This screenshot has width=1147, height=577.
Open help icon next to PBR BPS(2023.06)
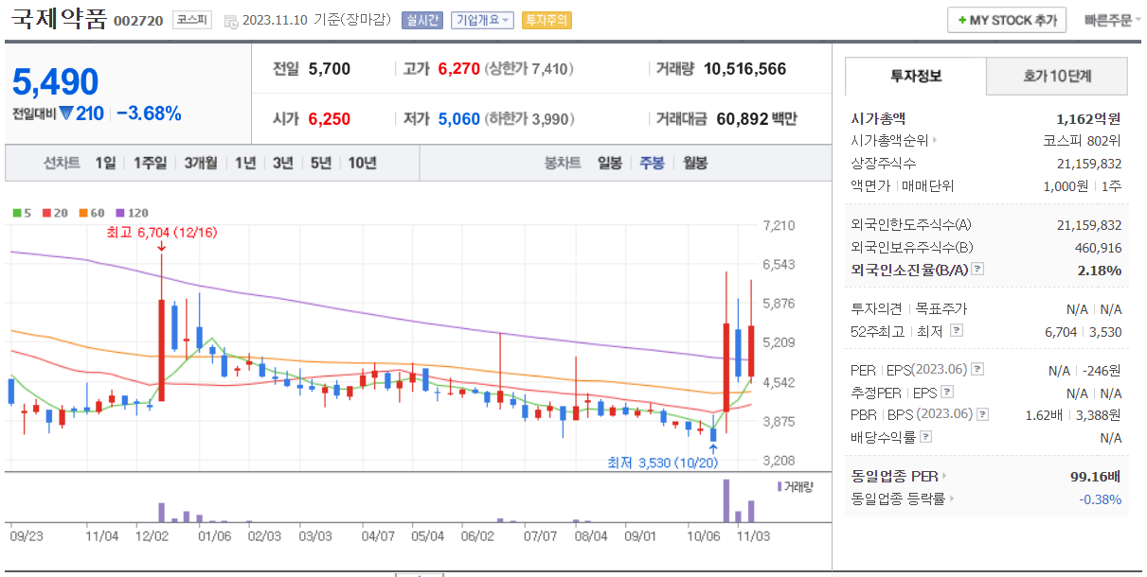(984, 413)
